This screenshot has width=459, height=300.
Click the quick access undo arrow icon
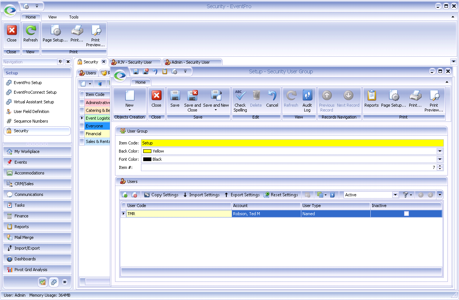[155, 71]
